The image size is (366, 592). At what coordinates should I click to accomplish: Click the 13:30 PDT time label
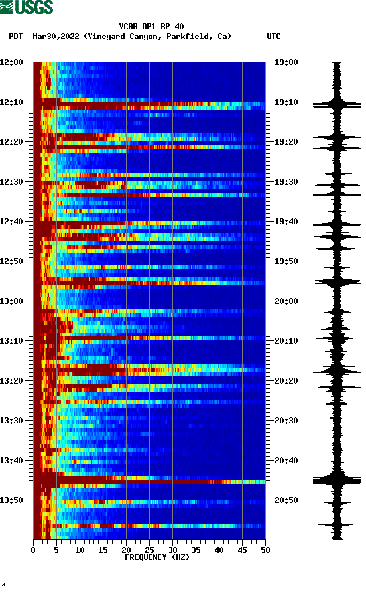(x=11, y=421)
